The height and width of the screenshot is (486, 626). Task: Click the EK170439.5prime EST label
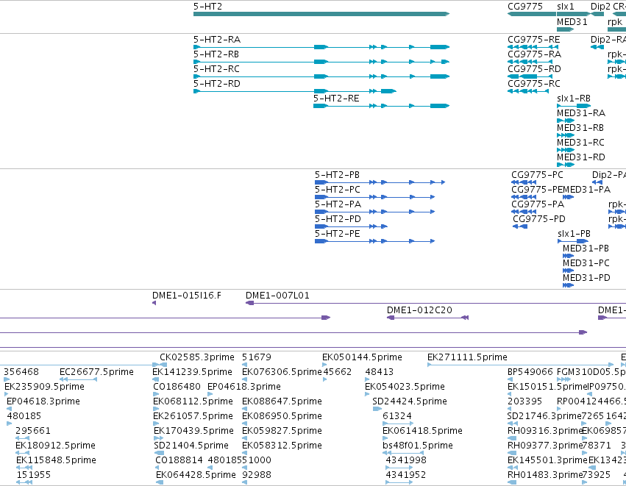point(193,432)
